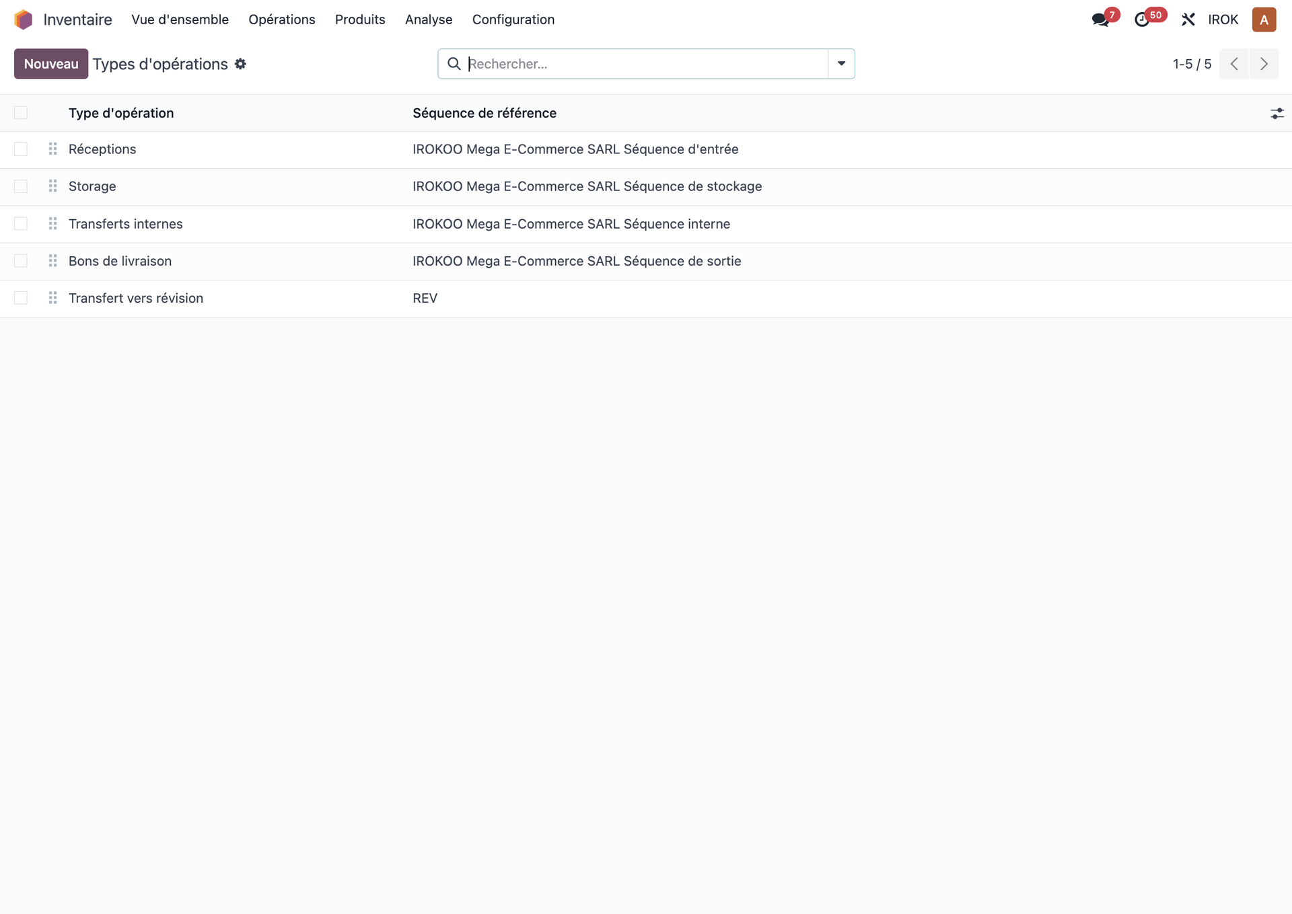The width and height of the screenshot is (1292, 914).
Task: Tick the Réceptions row checkbox
Action: pos(21,149)
